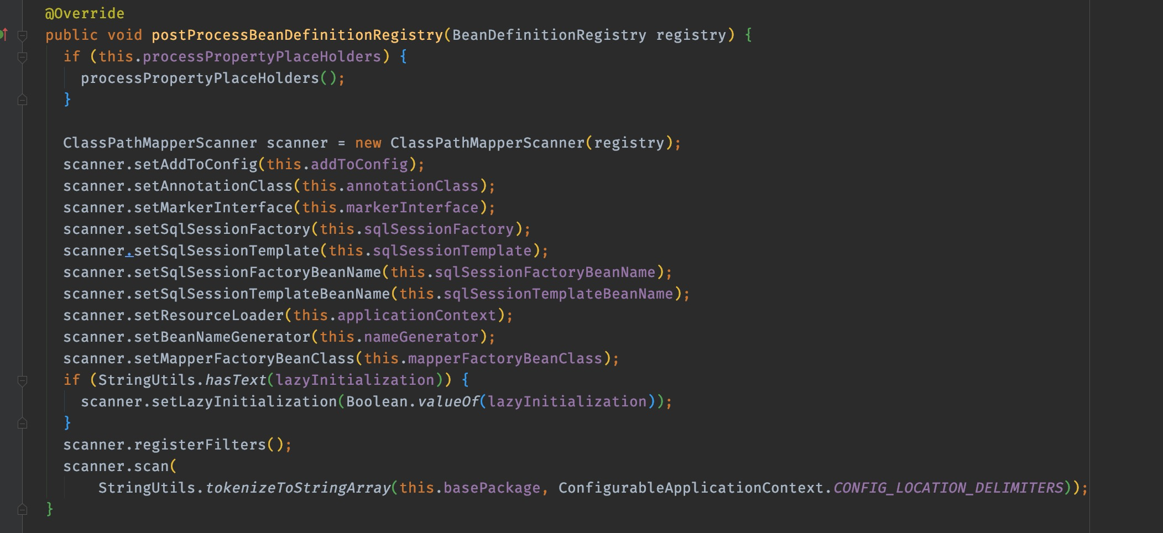Collapse the postProcessBeanDefinitionRegistry method fold marker

click(x=23, y=35)
